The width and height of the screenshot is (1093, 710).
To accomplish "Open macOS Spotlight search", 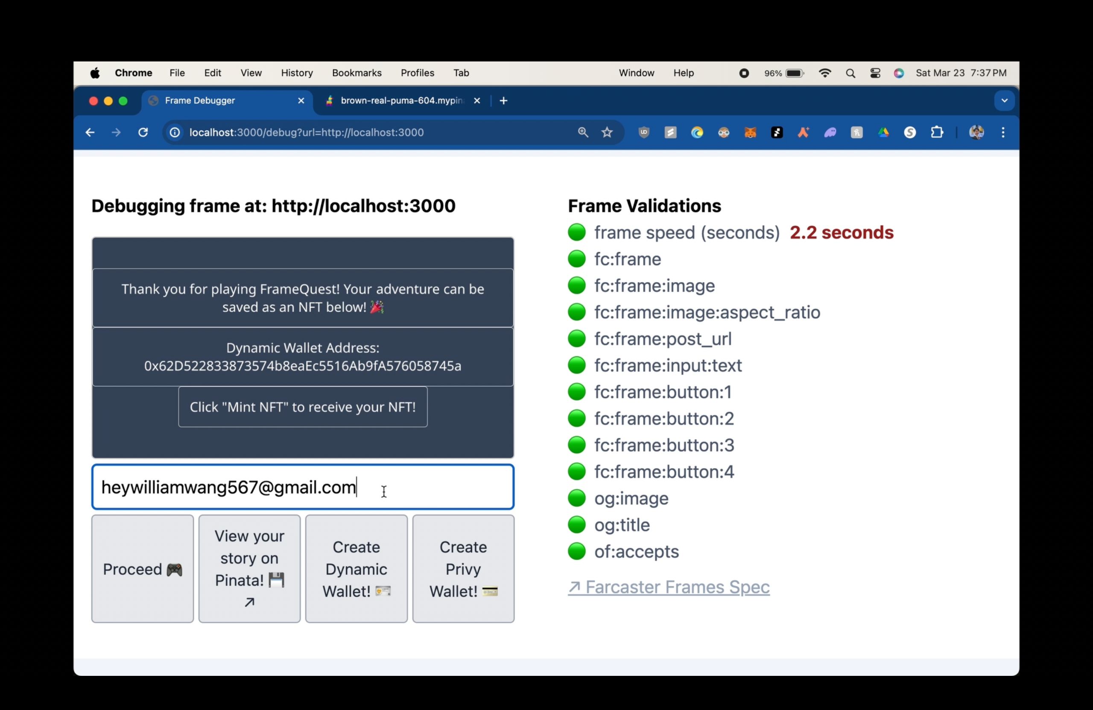I will coord(850,73).
